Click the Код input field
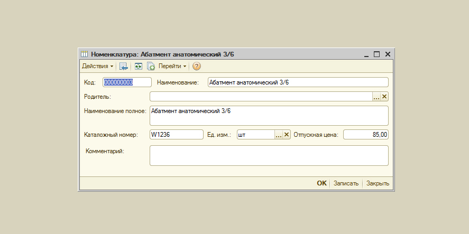This screenshot has height=234, width=469. click(127, 82)
